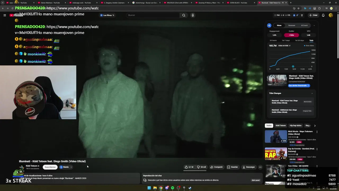Click the >100x Outlier badge
The width and height of the screenshot is (339, 191).
(292, 35)
